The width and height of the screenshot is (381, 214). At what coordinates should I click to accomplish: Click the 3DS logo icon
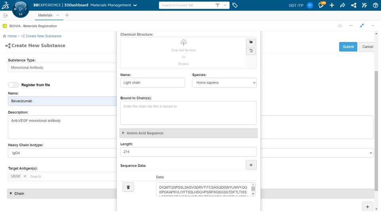click(x=5, y=5)
